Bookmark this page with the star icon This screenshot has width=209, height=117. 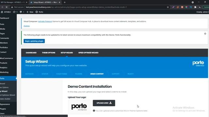click(168, 7)
